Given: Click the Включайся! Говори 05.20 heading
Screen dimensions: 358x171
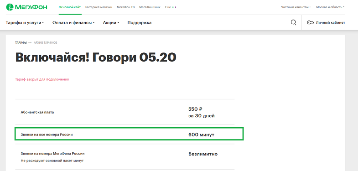Looking at the screenshot, I should 96,57.
